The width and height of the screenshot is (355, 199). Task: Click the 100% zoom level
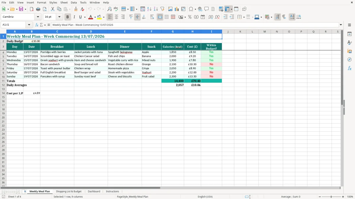[350, 197]
